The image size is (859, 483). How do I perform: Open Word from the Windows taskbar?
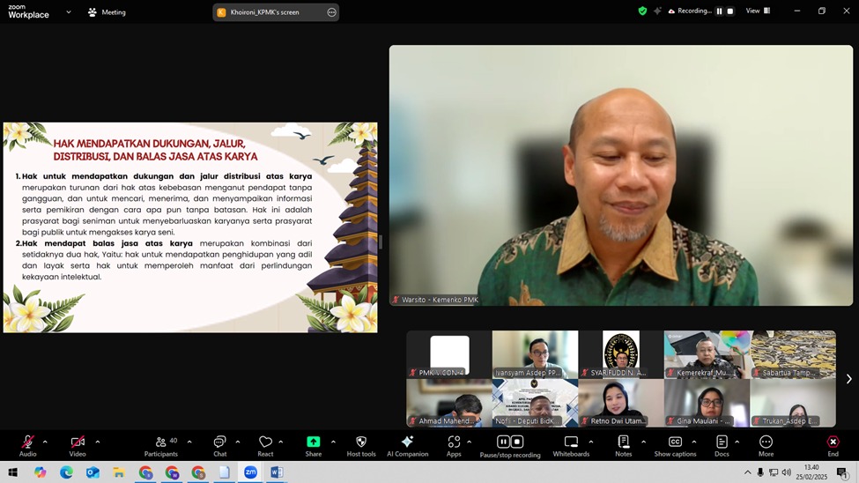pos(277,472)
